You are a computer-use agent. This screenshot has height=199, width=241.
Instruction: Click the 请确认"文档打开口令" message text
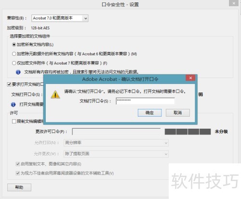point(125,92)
